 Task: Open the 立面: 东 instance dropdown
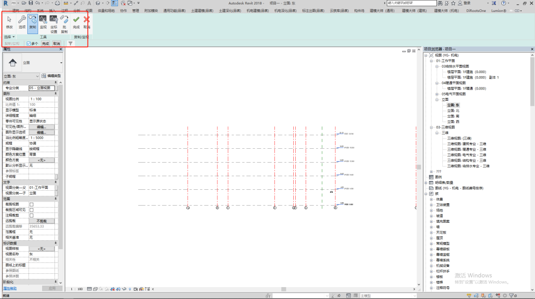[x=21, y=76]
